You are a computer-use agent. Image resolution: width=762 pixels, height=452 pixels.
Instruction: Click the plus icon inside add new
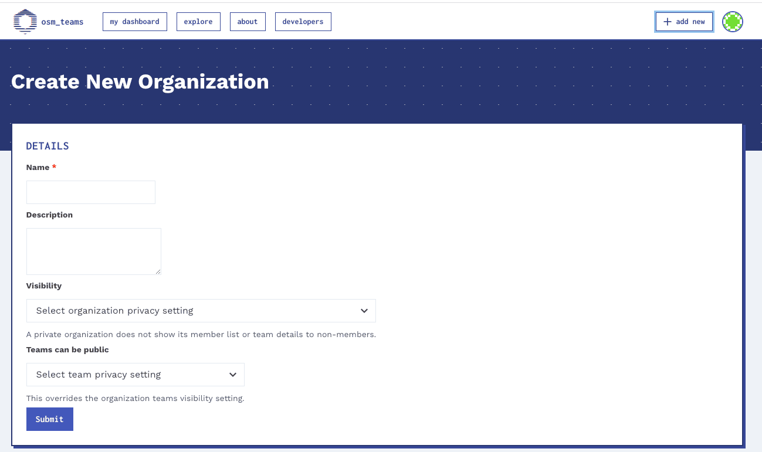tap(666, 21)
